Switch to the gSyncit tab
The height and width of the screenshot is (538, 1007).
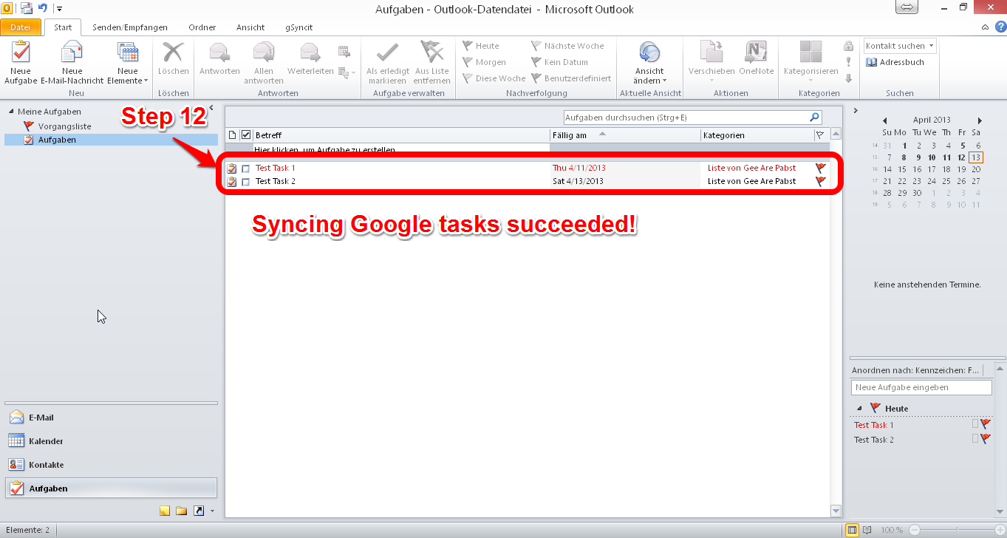[x=298, y=27]
